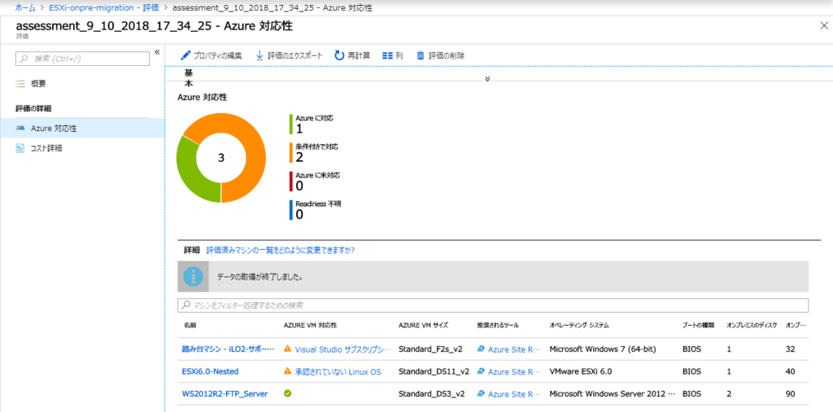Click the magnifier icon in the machine filter box

click(x=186, y=305)
